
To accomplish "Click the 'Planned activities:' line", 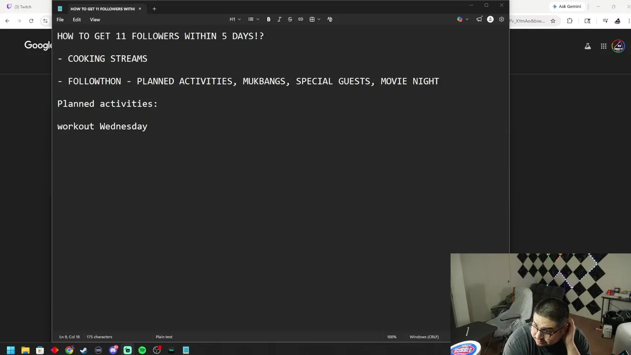I will pyautogui.click(x=107, y=104).
